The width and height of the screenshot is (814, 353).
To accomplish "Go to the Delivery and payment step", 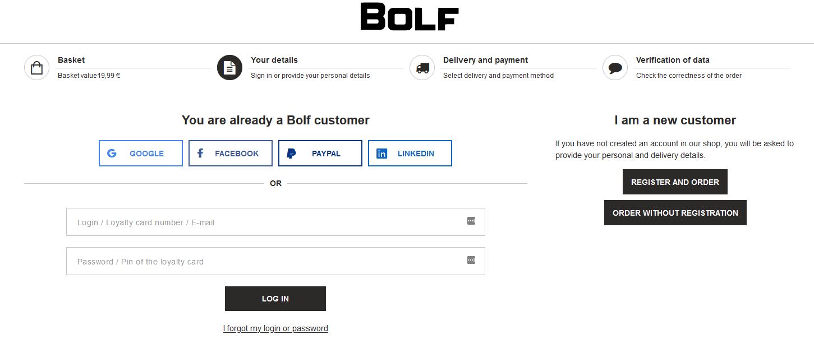I will click(486, 61).
